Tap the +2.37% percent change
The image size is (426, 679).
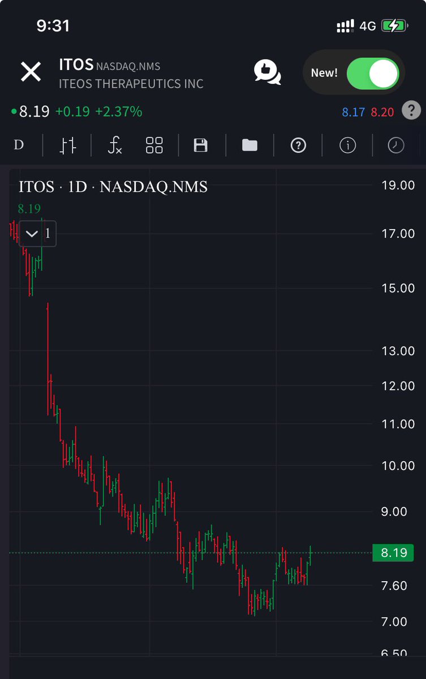[x=118, y=111]
